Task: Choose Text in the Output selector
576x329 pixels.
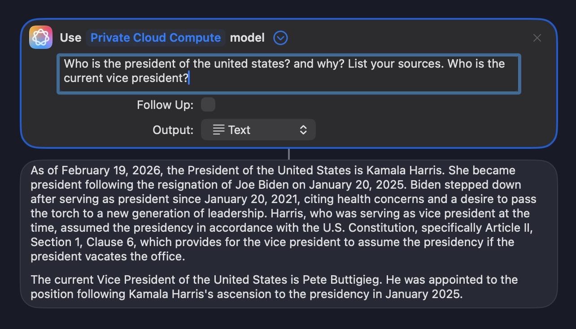Action: tap(240, 130)
